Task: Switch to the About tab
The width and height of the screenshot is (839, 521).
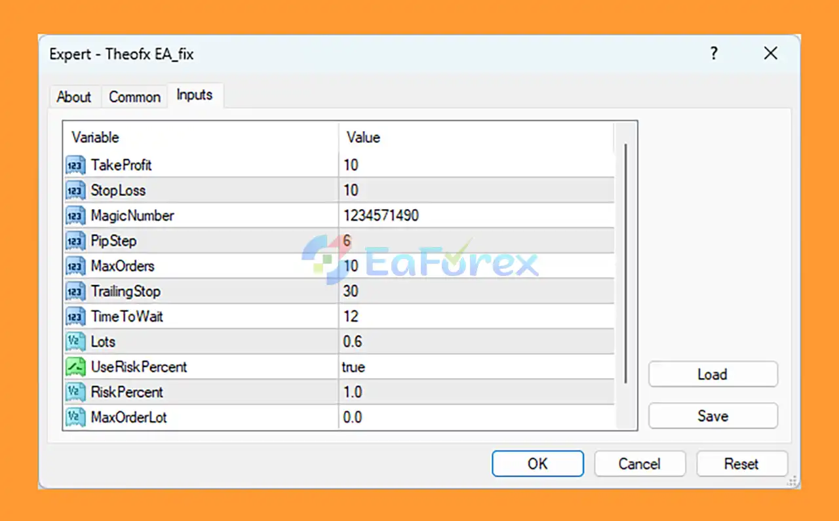Action: click(x=73, y=97)
